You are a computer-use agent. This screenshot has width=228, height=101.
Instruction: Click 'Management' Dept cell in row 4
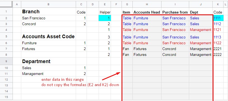[x=201, y=30]
